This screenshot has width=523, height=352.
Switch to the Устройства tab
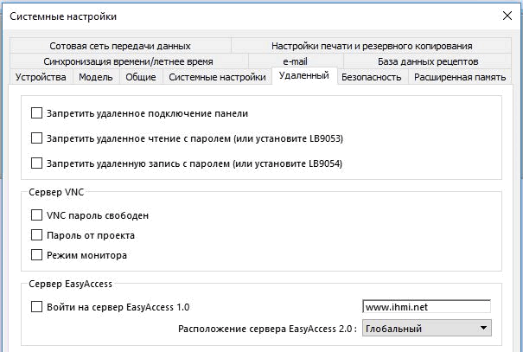(41, 77)
